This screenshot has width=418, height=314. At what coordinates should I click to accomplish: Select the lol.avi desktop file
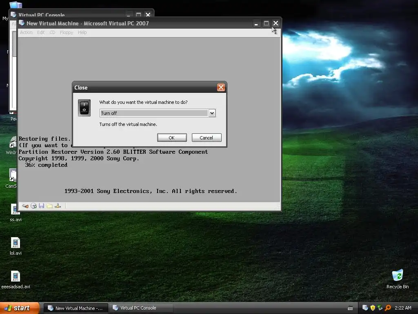[x=16, y=246]
